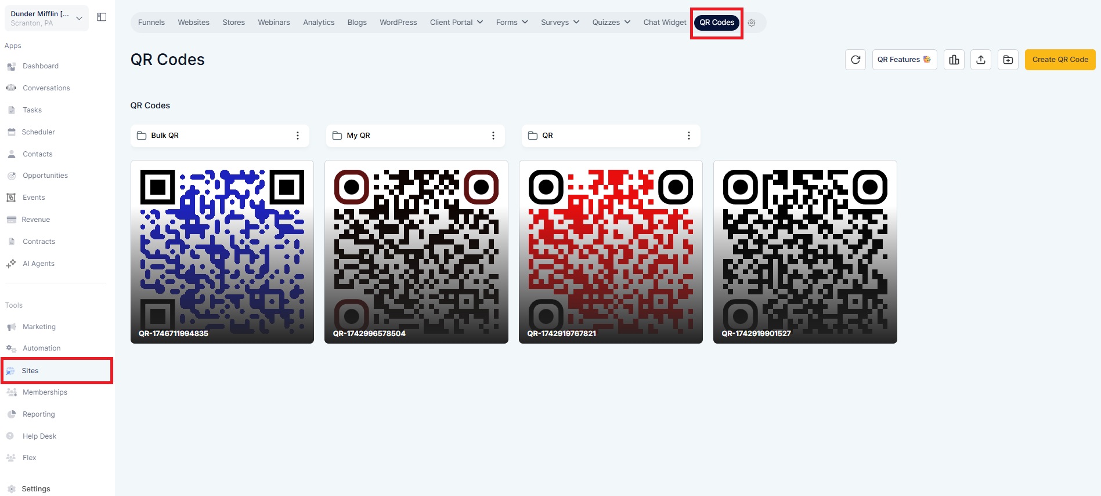The image size is (1101, 496).
Task: Open Reporting from the sidebar
Action: tap(39, 414)
